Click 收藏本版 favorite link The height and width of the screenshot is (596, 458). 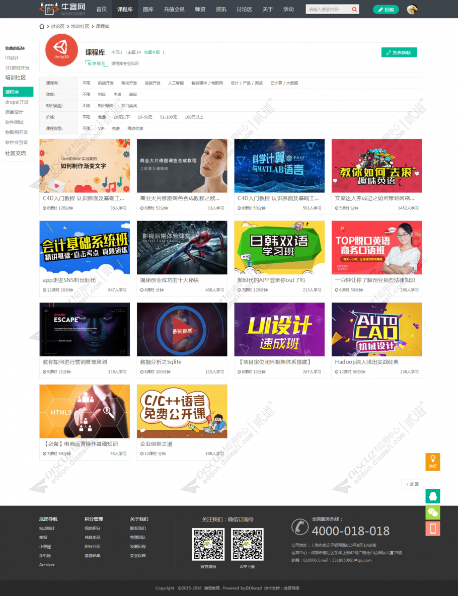[x=152, y=52]
